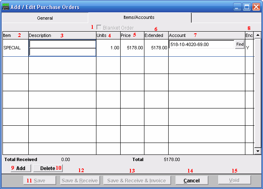Image resolution: width=263 pixels, height=189 pixels.
Task: Select the Price cell showing 5178.00
Action: click(132, 48)
